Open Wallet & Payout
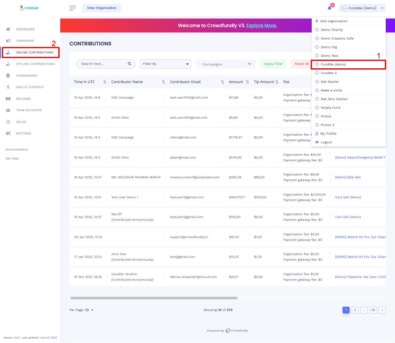Screen dimensions: 395x343 click(x=30, y=87)
